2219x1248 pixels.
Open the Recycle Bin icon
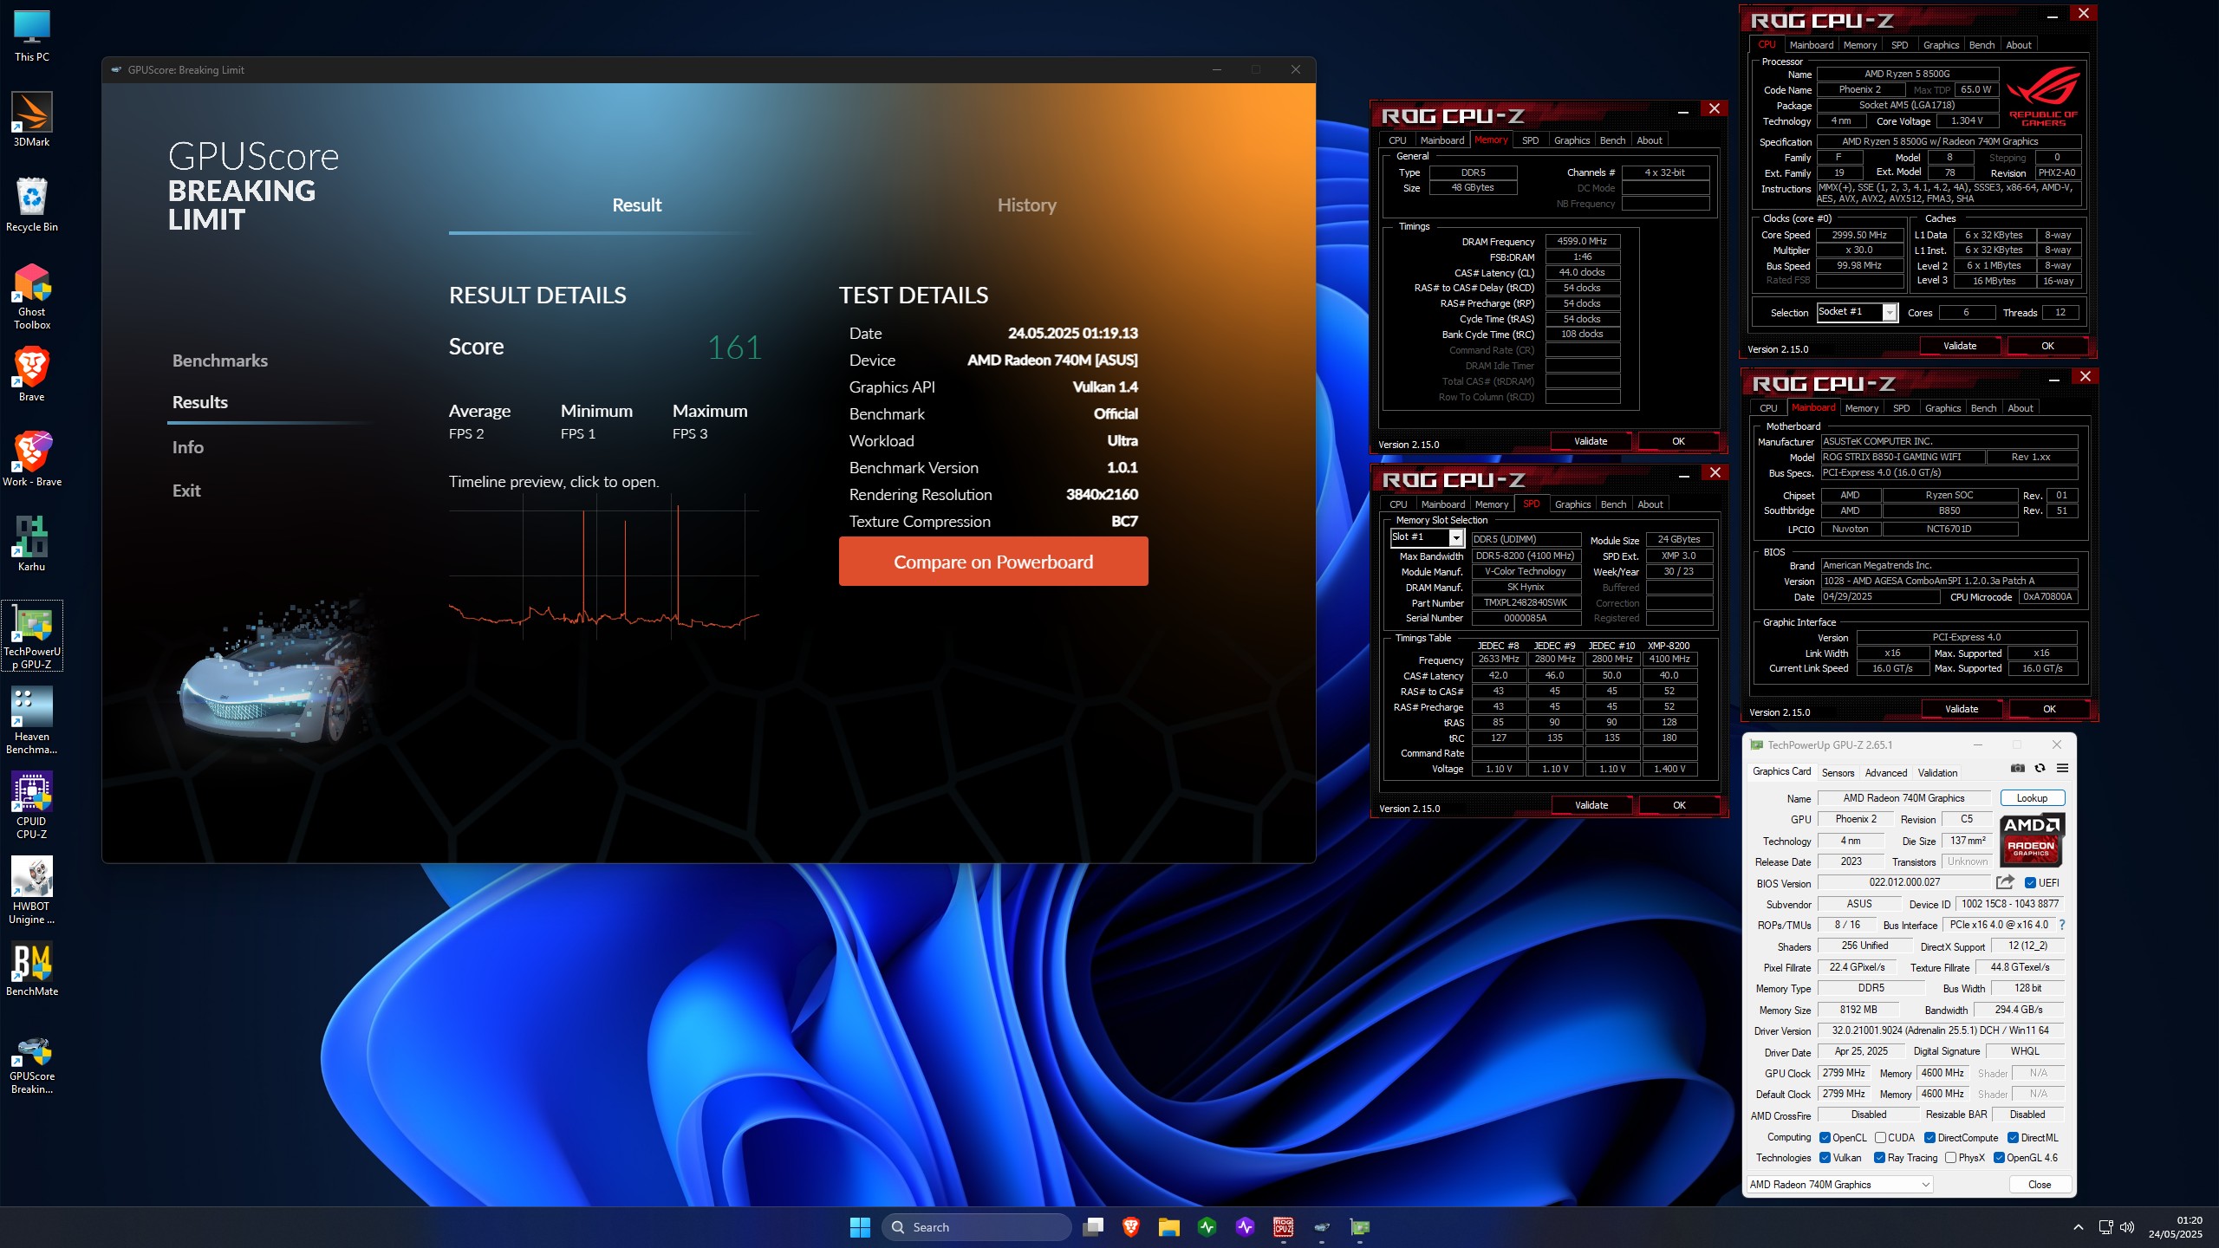32,205
